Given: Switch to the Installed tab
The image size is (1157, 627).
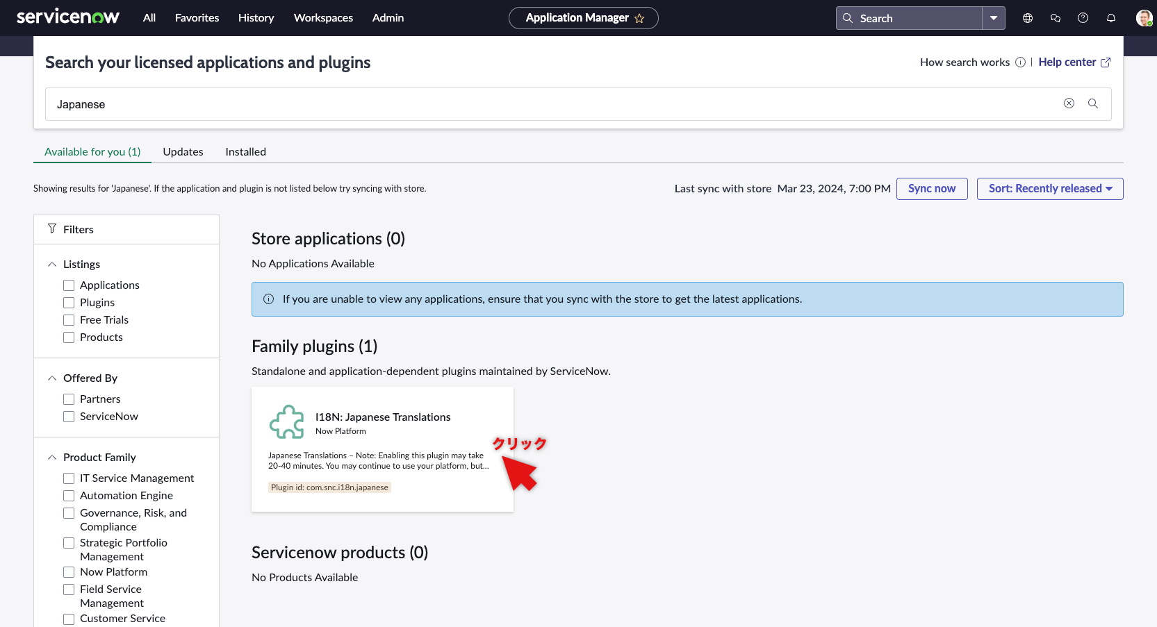Looking at the screenshot, I should click(245, 151).
